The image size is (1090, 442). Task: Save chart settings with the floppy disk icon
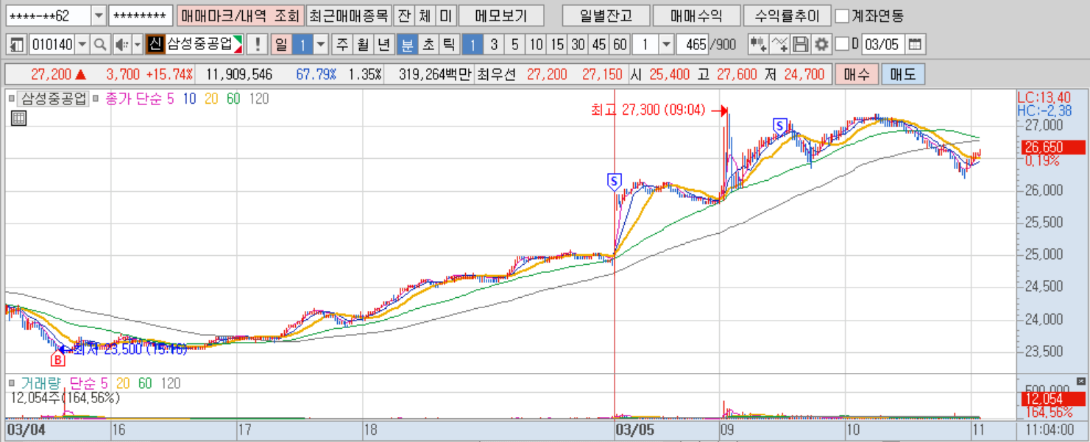801,44
